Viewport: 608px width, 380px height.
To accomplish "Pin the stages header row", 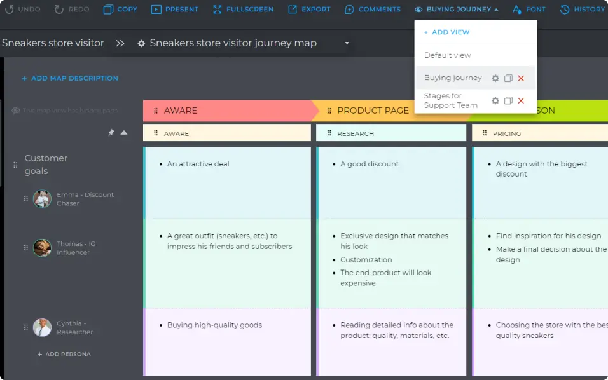I will pyautogui.click(x=111, y=132).
